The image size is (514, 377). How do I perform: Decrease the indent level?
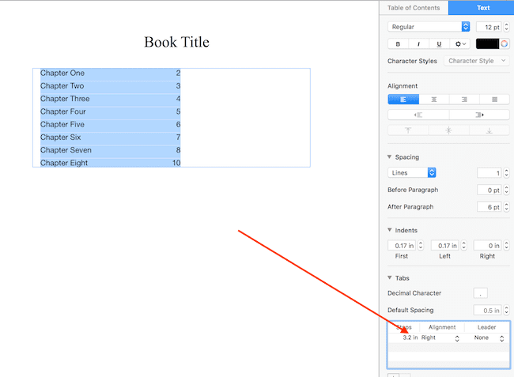click(x=418, y=115)
